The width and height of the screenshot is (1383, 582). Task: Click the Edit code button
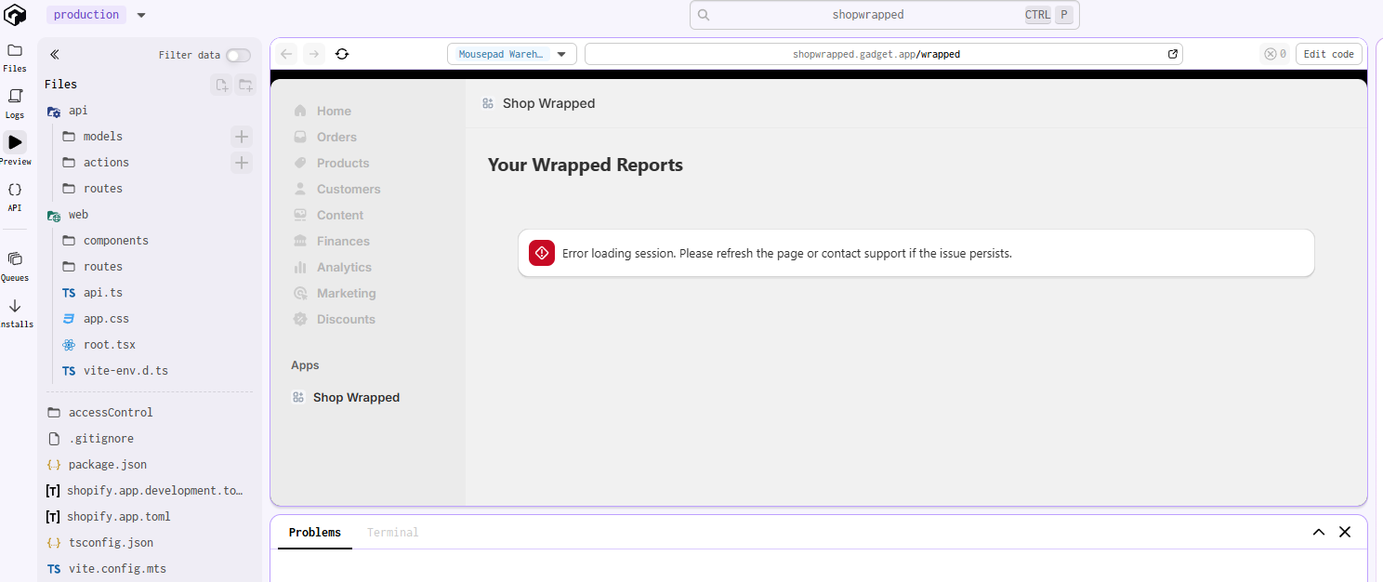pos(1329,54)
